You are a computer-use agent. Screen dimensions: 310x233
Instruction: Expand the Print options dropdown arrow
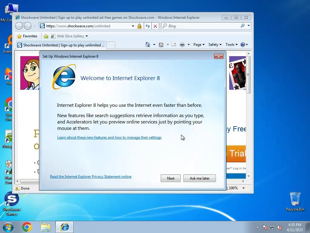(x=189, y=45)
